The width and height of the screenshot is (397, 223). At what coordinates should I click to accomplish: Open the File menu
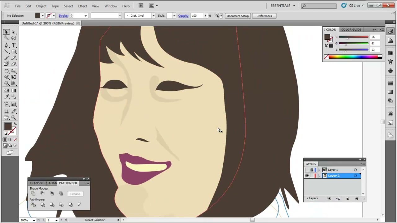18,6
